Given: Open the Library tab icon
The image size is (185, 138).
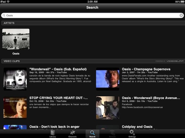Looking at the screenshot, I should (53, 133).
